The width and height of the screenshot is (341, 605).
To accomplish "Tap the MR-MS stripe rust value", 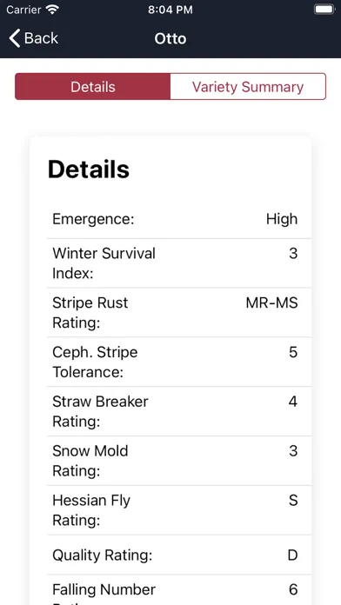I will [272, 302].
